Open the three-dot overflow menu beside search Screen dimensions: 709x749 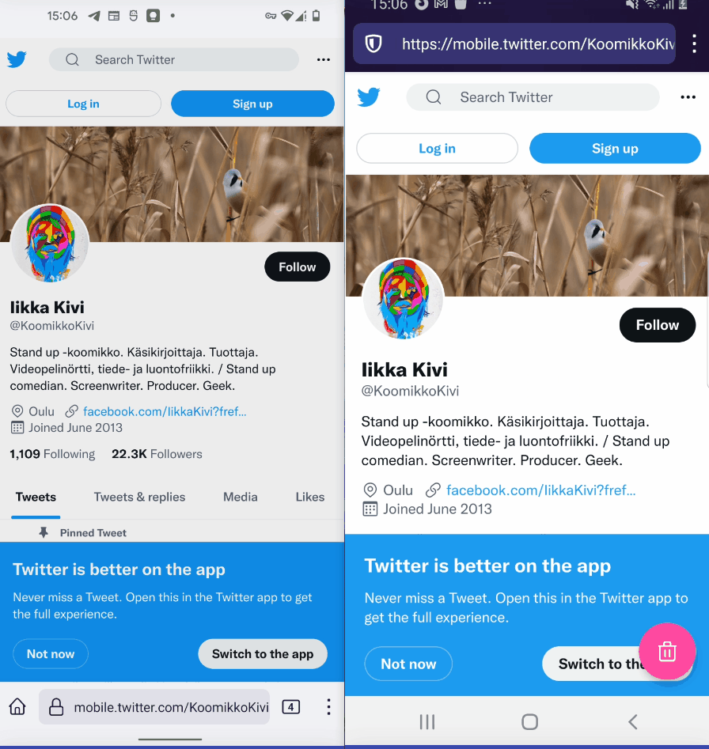tap(322, 60)
